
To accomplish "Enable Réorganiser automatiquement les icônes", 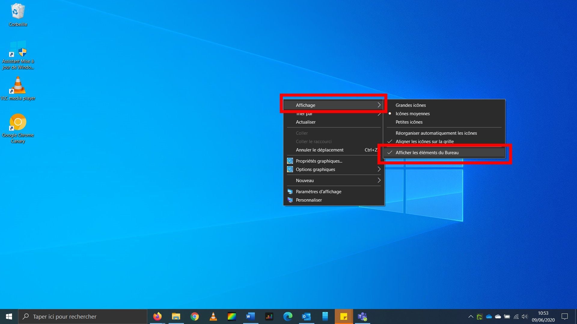I will pyautogui.click(x=436, y=133).
